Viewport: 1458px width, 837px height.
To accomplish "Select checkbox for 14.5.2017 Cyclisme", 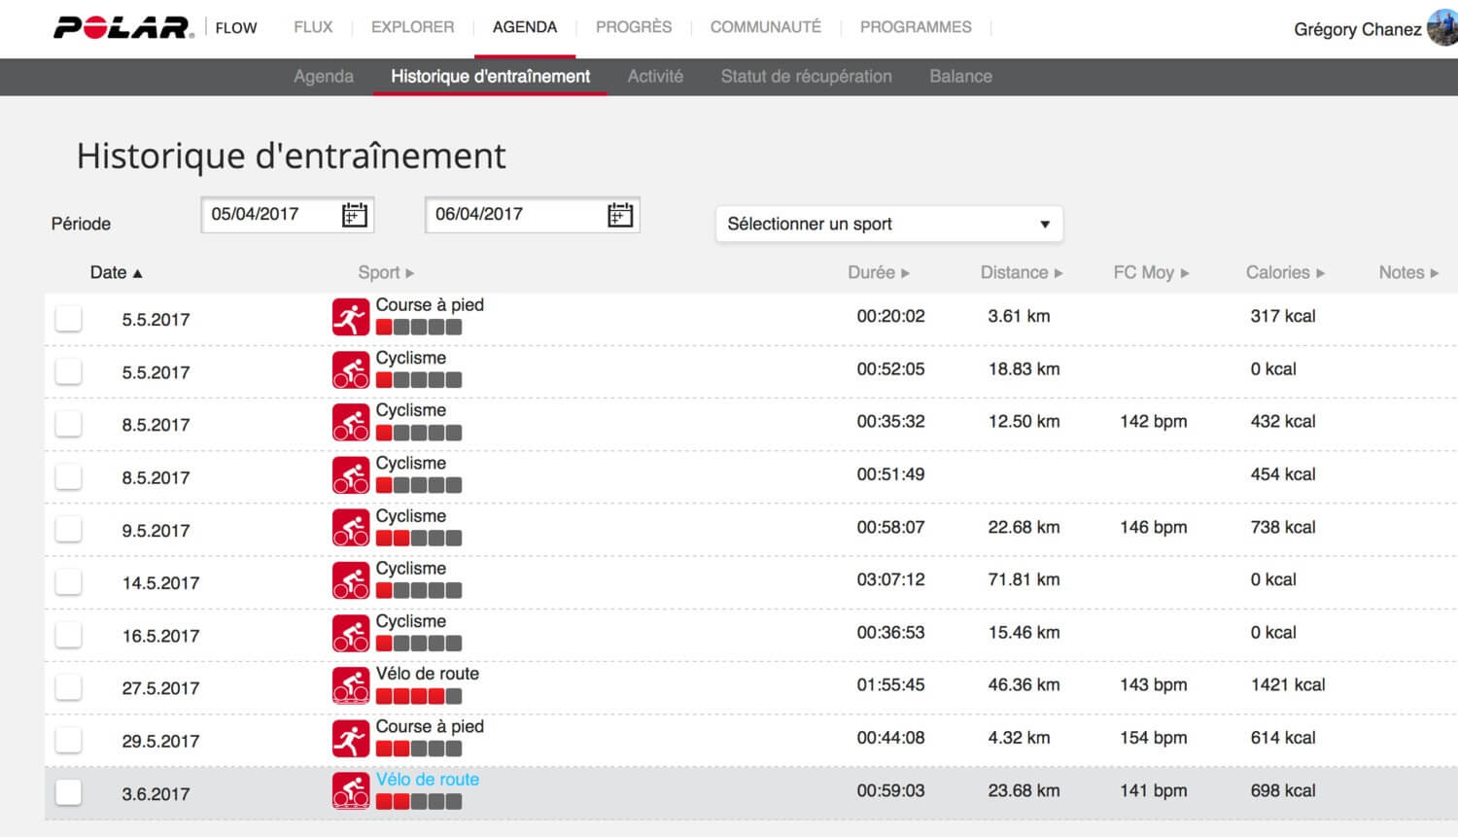I will (x=68, y=581).
